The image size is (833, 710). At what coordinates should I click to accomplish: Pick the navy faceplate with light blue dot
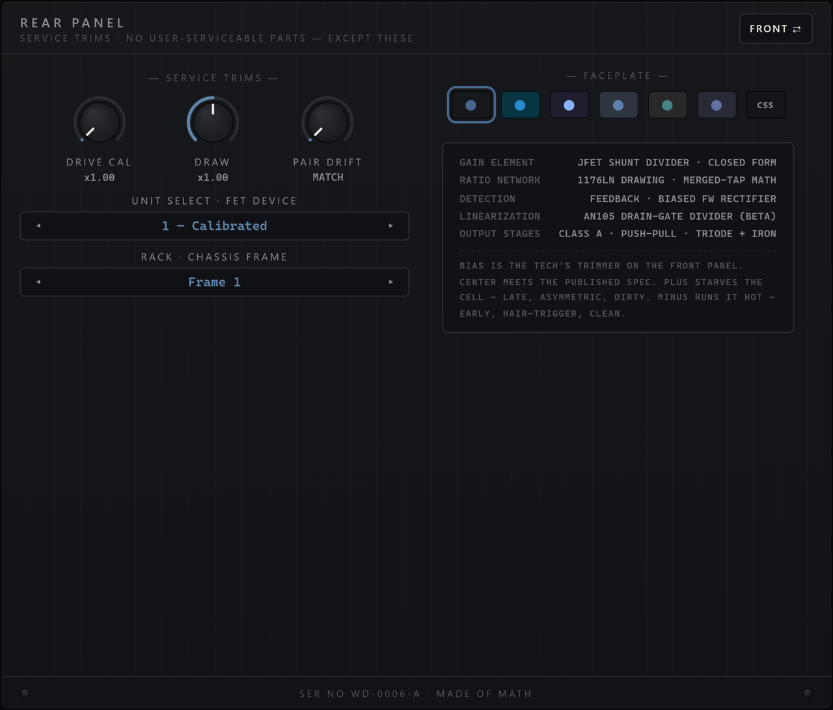[569, 105]
